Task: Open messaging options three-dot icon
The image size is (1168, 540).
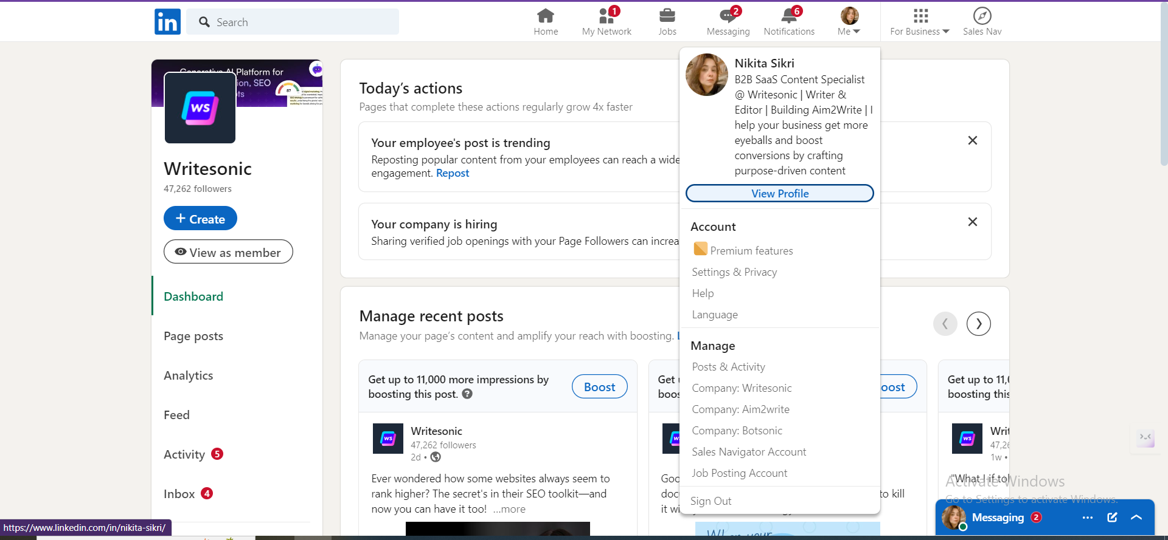Action: (x=1088, y=518)
